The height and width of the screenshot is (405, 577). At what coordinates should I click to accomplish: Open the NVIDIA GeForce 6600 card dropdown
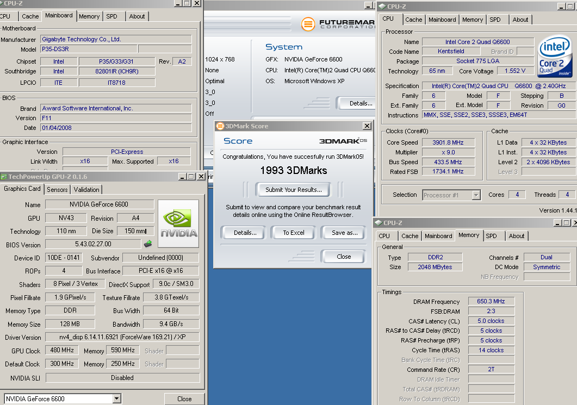coord(117,398)
